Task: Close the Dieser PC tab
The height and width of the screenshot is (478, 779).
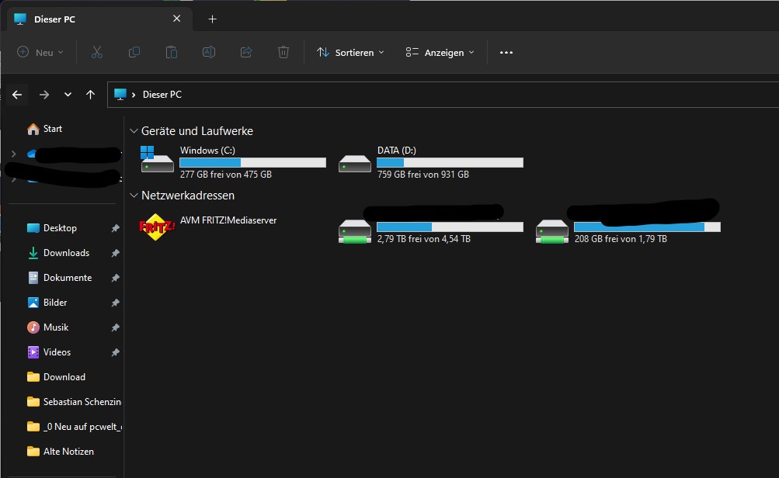Action: click(176, 19)
